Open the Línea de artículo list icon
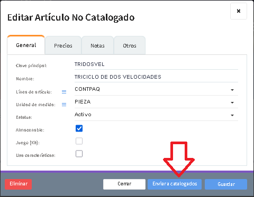Viewport: 254px width, 197px height. pos(64,92)
